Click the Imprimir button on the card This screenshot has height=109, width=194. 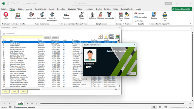(133, 74)
